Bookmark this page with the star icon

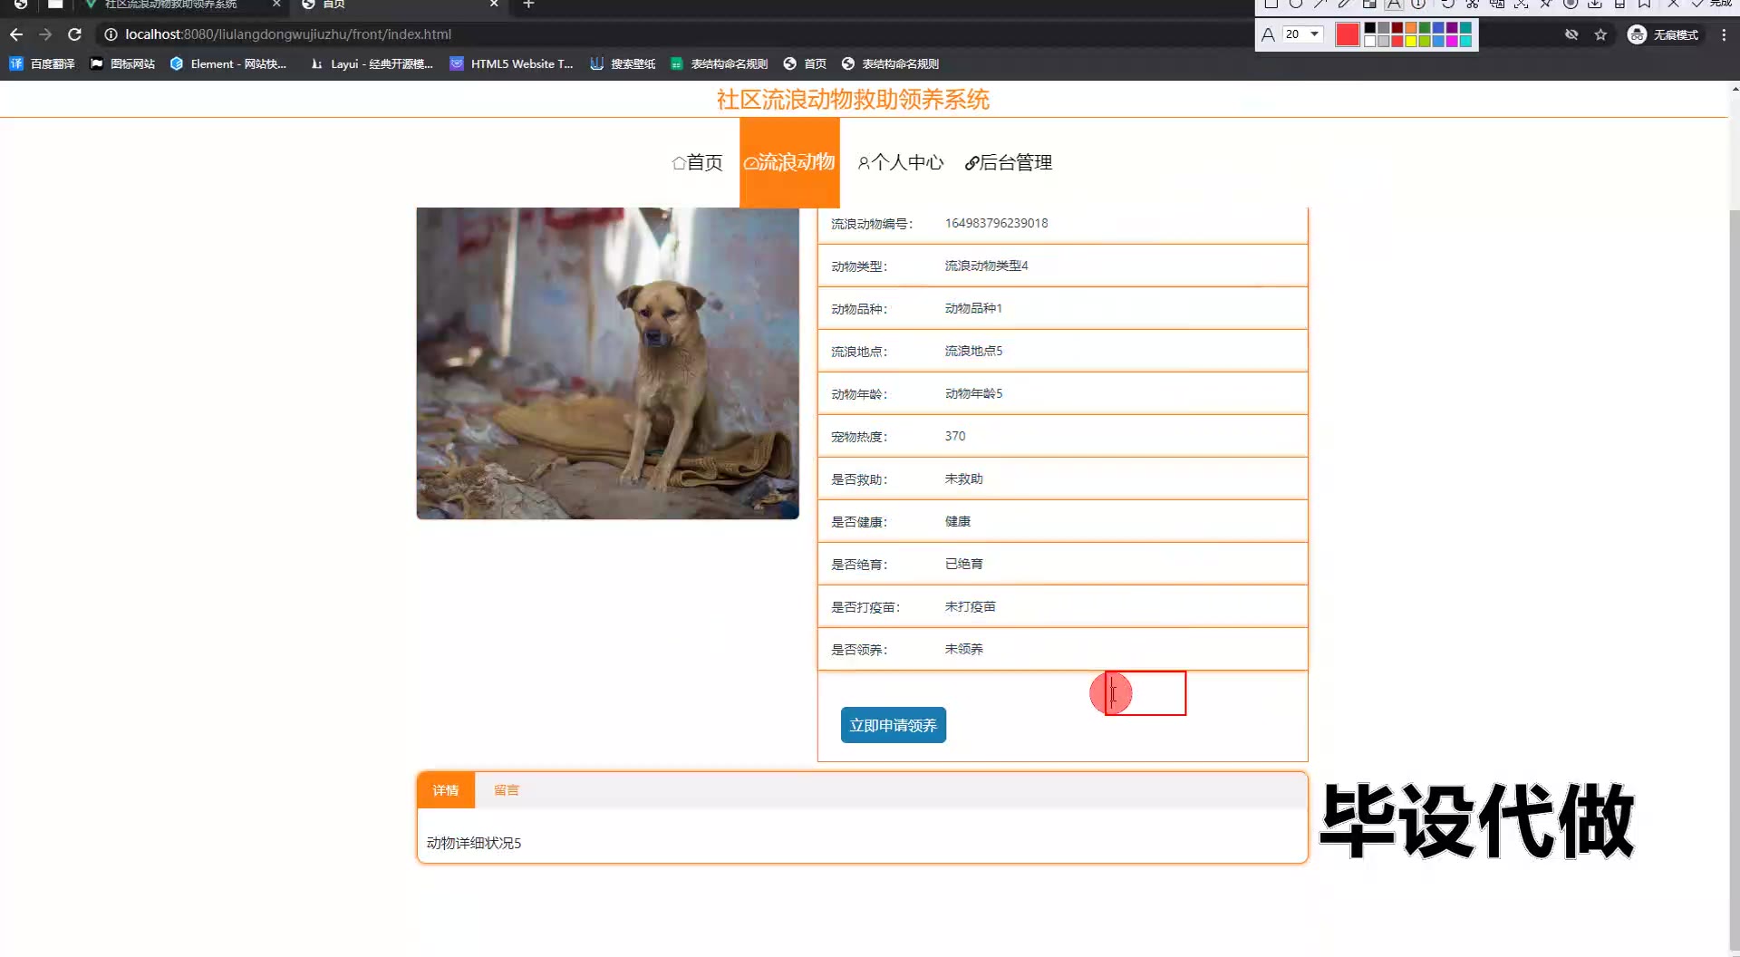point(1600,34)
